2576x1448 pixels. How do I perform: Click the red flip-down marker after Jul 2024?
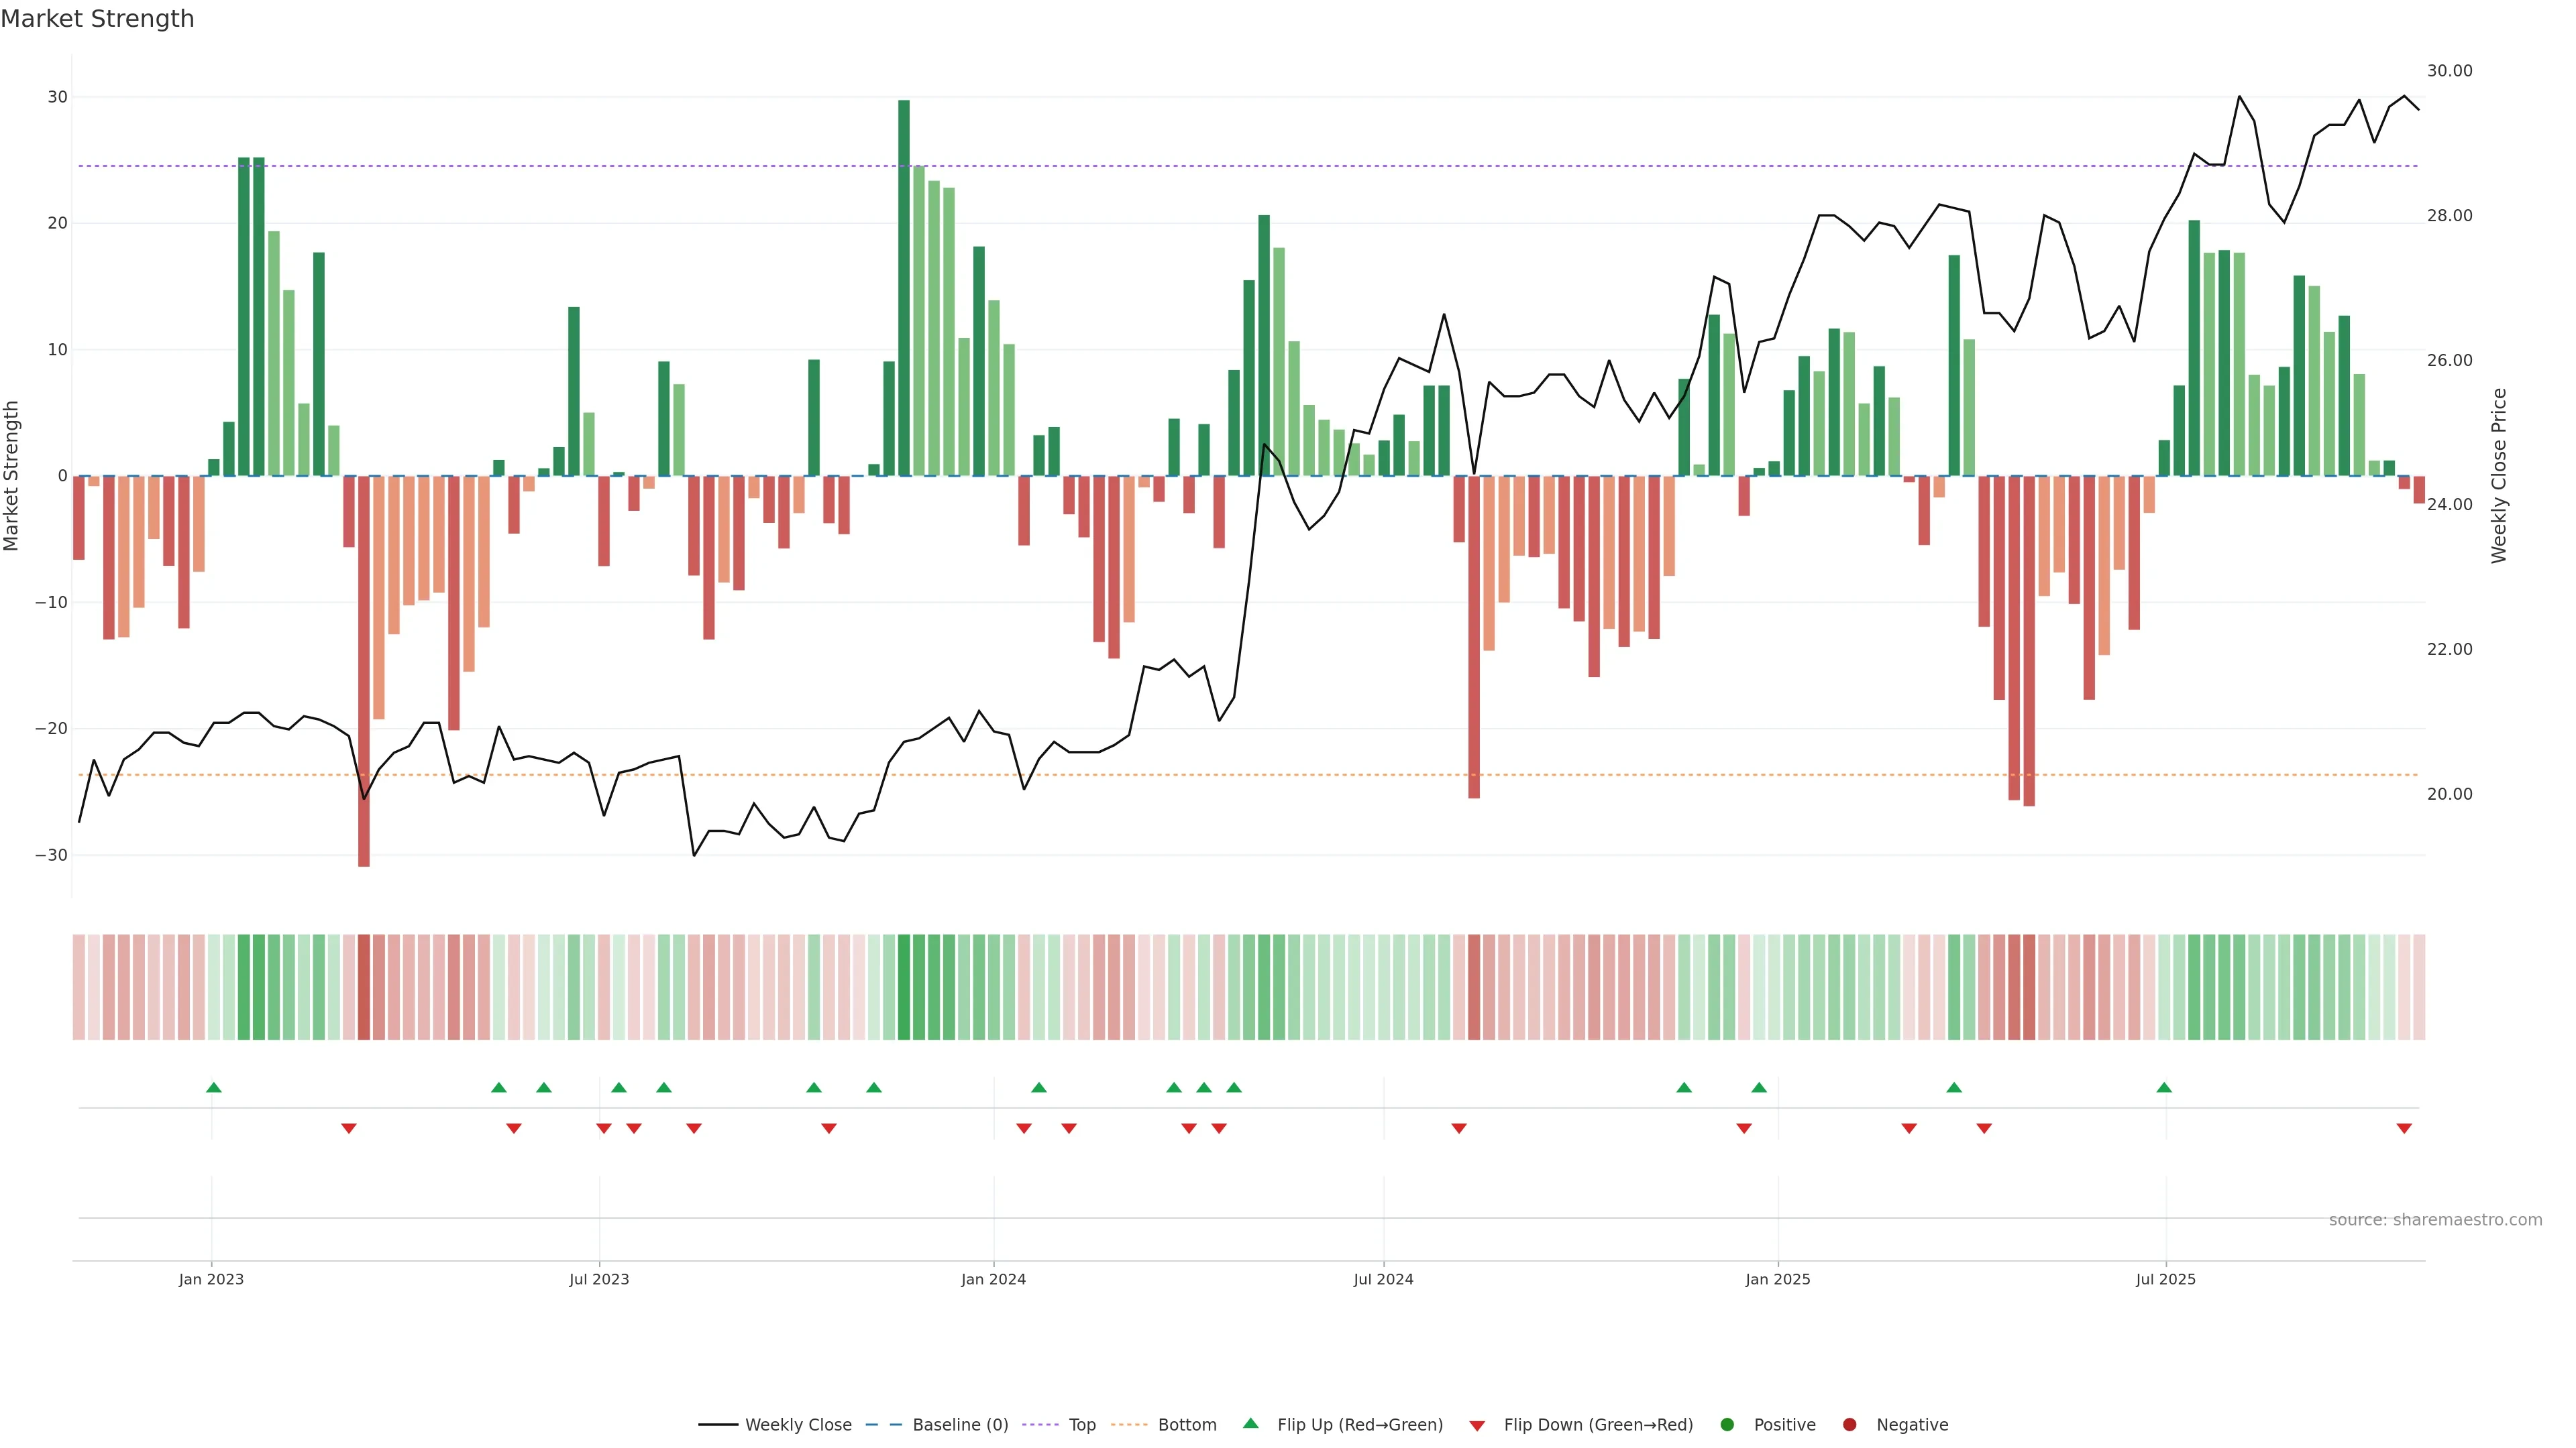point(1459,1128)
